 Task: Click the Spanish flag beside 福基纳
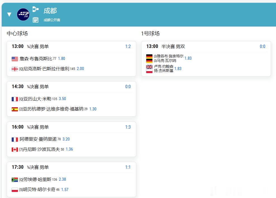15,109
